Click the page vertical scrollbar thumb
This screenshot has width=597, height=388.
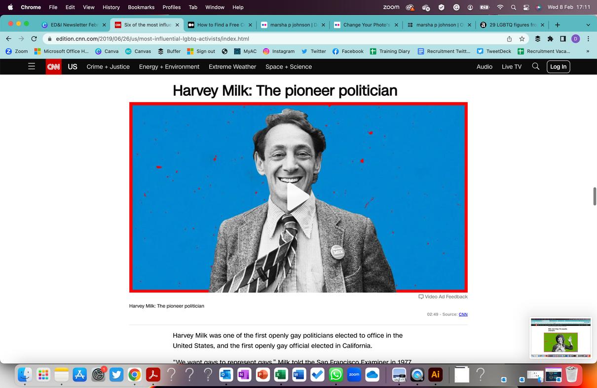tap(595, 196)
